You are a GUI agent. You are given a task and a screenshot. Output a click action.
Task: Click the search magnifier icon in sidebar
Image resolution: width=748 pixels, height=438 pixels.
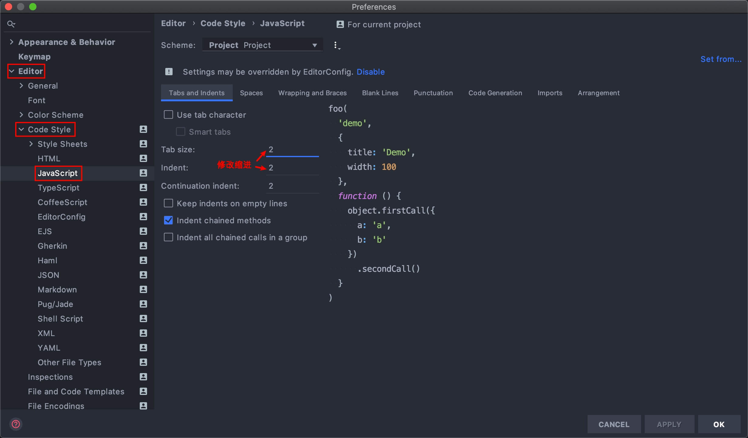(x=11, y=24)
